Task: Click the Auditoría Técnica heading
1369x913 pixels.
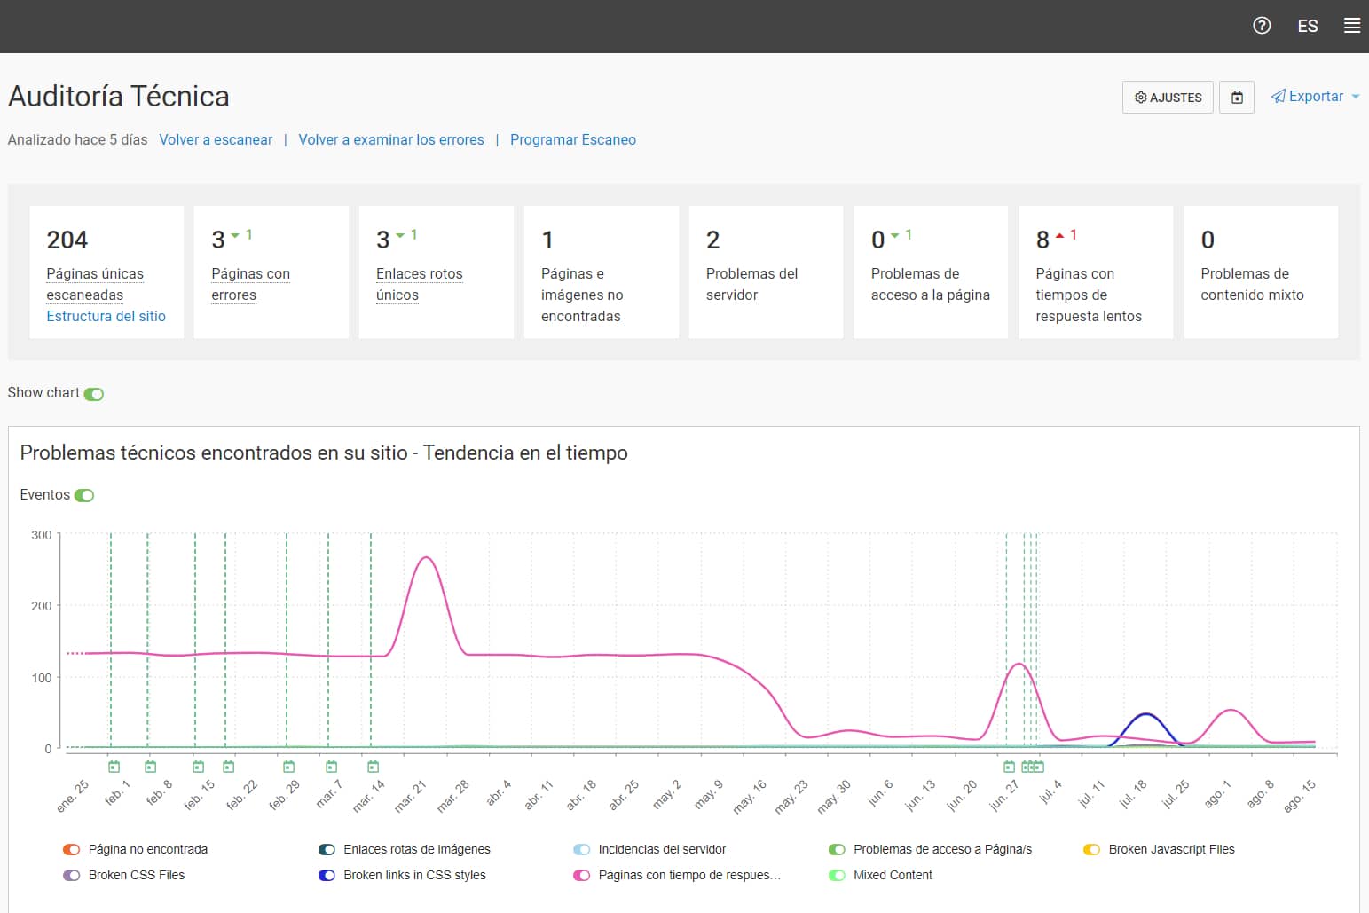Action: click(x=119, y=96)
